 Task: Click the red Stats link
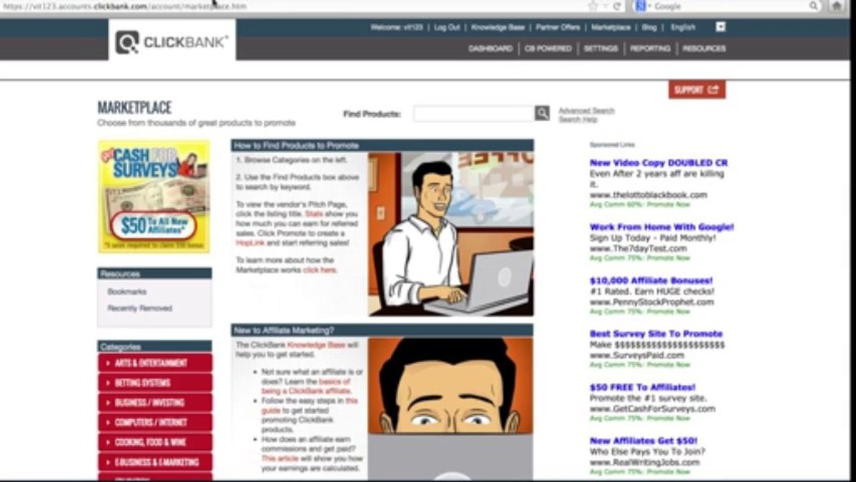click(x=314, y=214)
